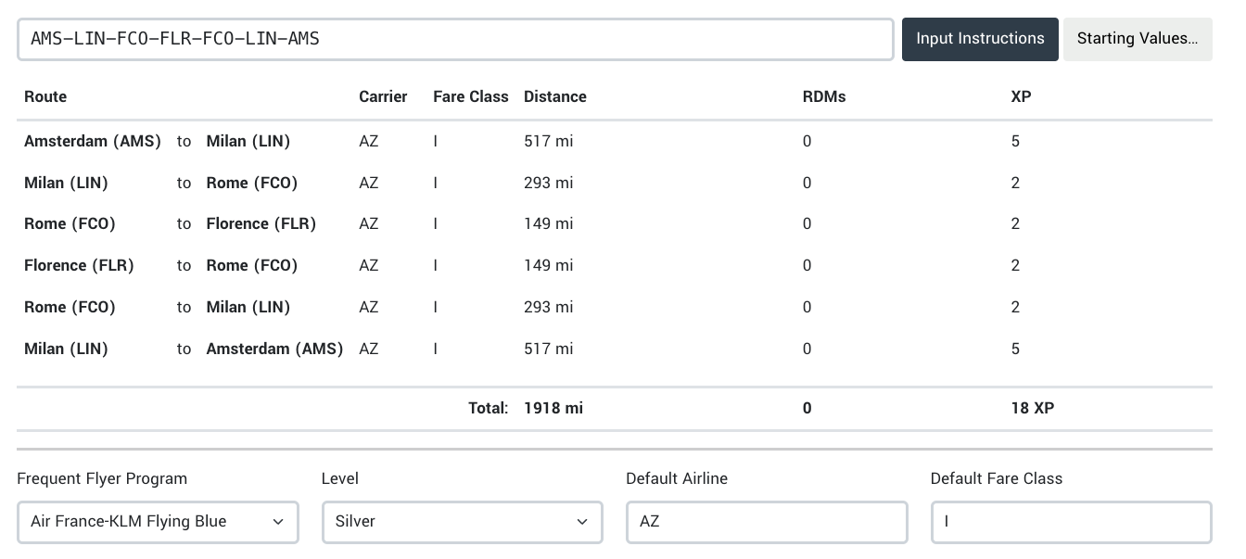This screenshot has width=1246, height=559.
Task: Click the Default Airline field
Action: [x=766, y=522]
